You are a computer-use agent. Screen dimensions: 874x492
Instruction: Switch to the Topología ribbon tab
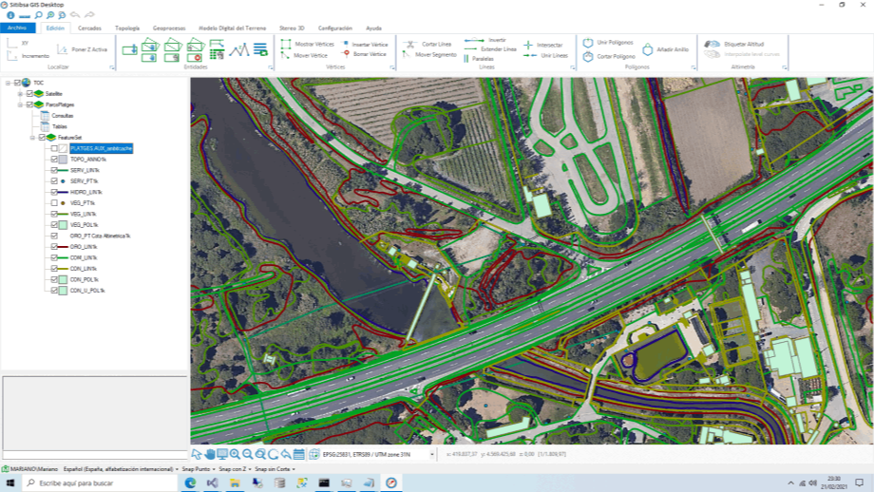[x=126, y=28]
